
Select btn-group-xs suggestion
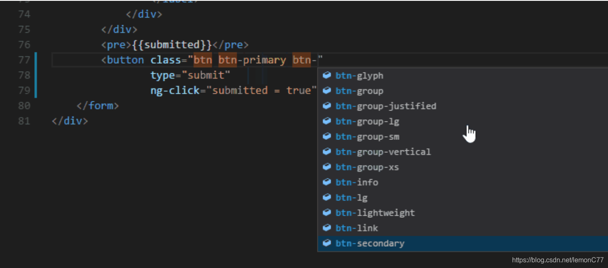pos(463,167)
